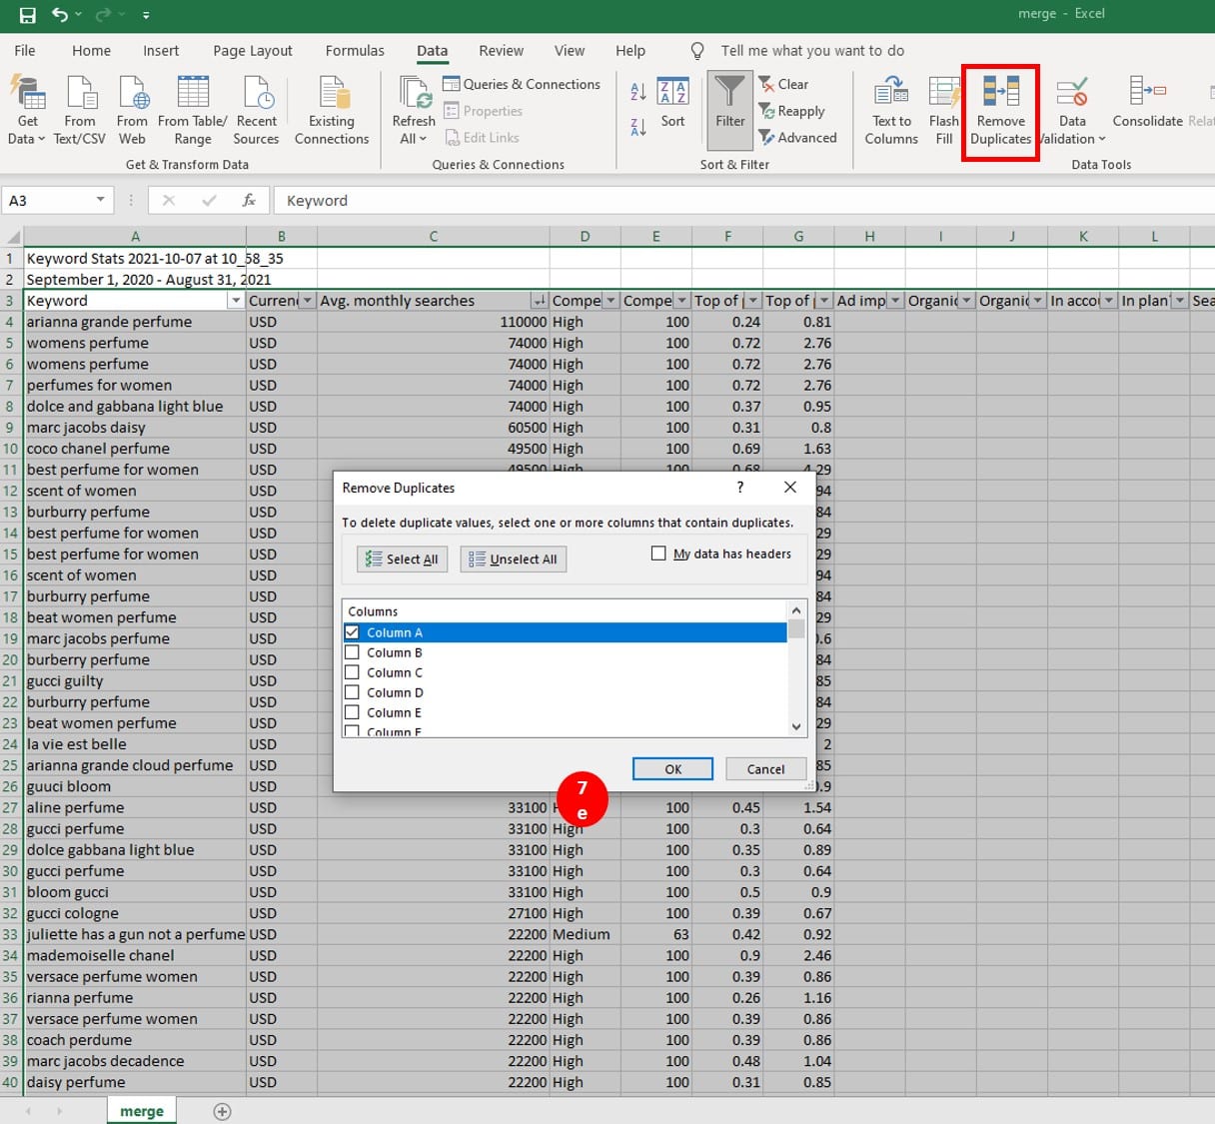This screenshot has height=1124, width=1215.
Task: Select the merge sheet tab
Action: pyautogui.click(x=142, y=1111)
